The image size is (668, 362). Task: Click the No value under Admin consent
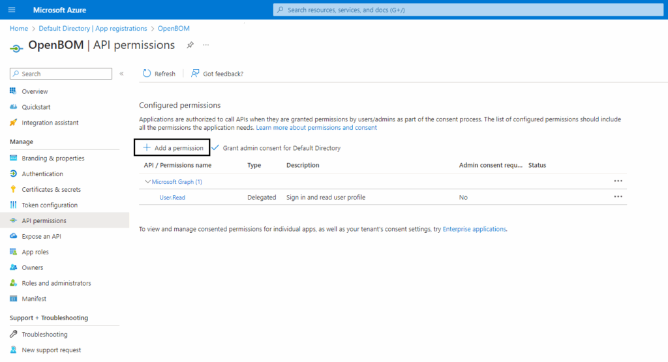[463, 197]
